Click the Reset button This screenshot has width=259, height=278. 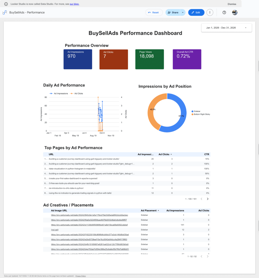(154, 12)
